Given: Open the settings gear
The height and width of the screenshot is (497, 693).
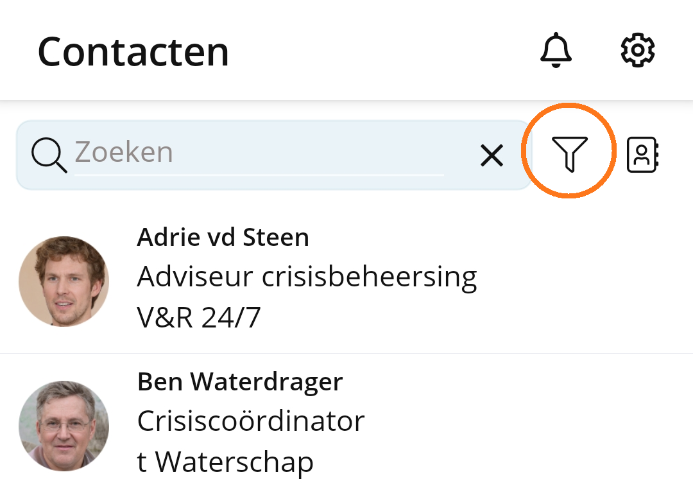Looking at the screenshot, I should 637,50.
